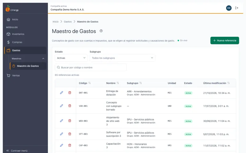Click Entrega de dotación name cell
The image size is (246, 153).
pos(112,93)
